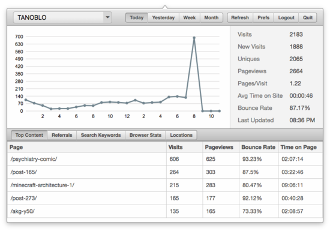
Task: Click the Avg Time on Site value
Action: pyautogui.click(x=301, y=96)
